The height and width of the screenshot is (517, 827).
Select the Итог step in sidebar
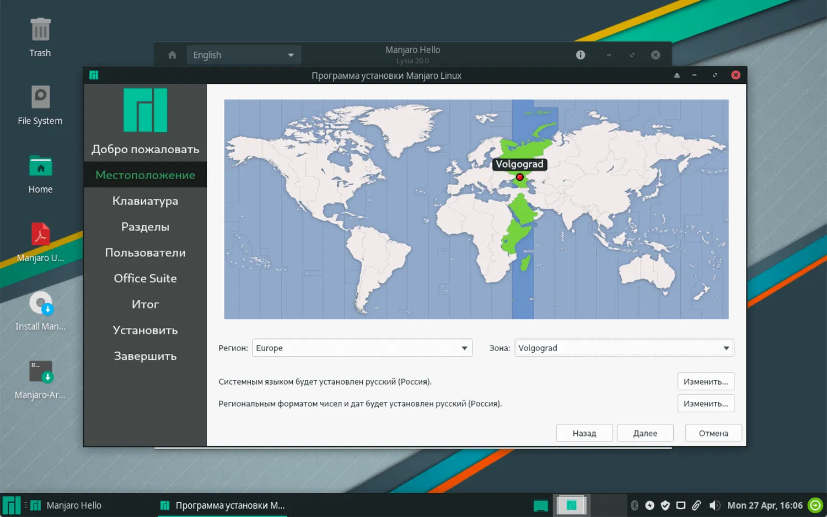145,304
